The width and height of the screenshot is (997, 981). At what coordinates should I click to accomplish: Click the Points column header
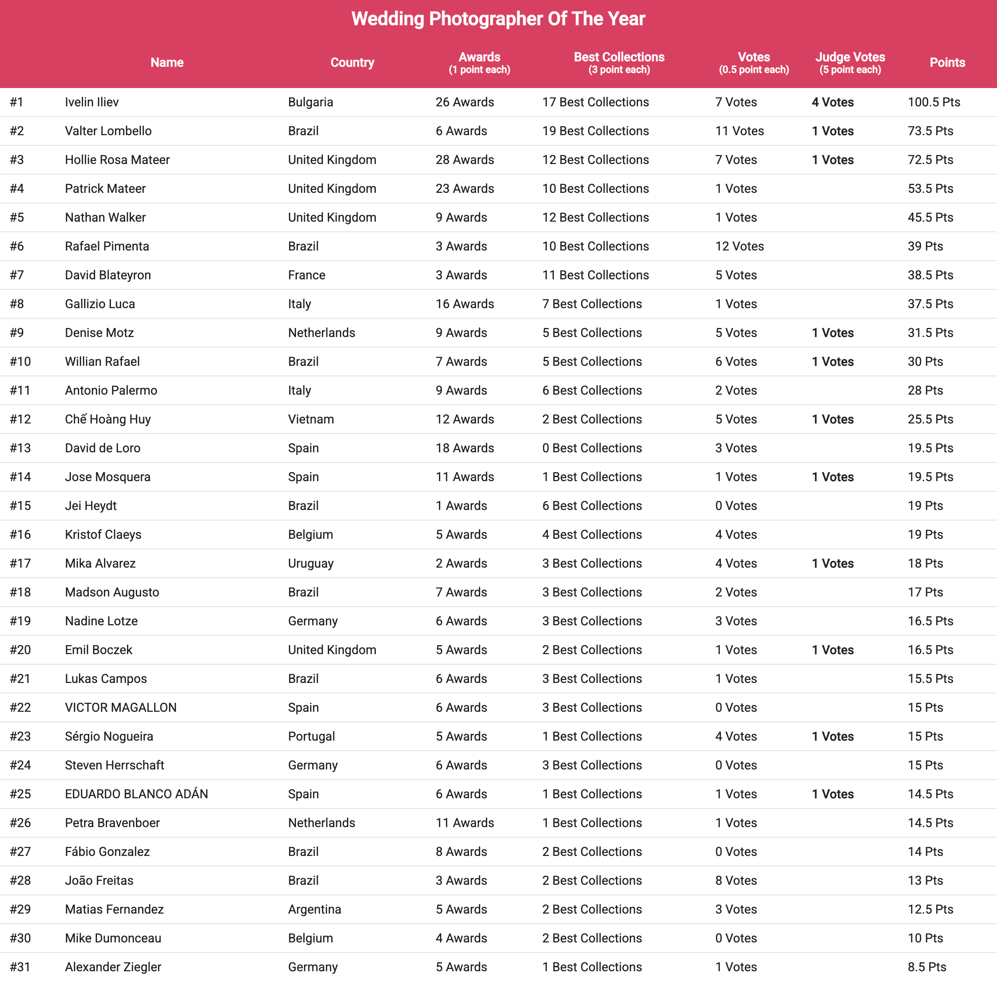pyautogui.click(x=947, y=62)
